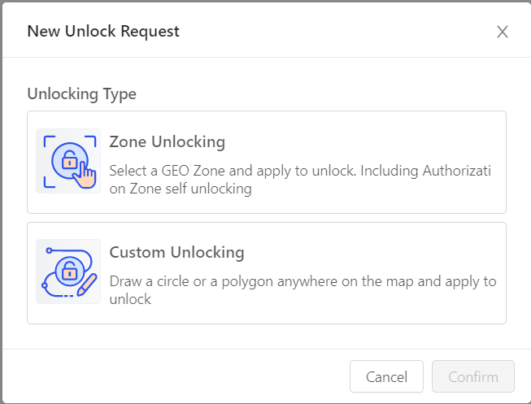
Task: Click the Custom Unlocking padlock-and-pencil icon
Action: 68,272
